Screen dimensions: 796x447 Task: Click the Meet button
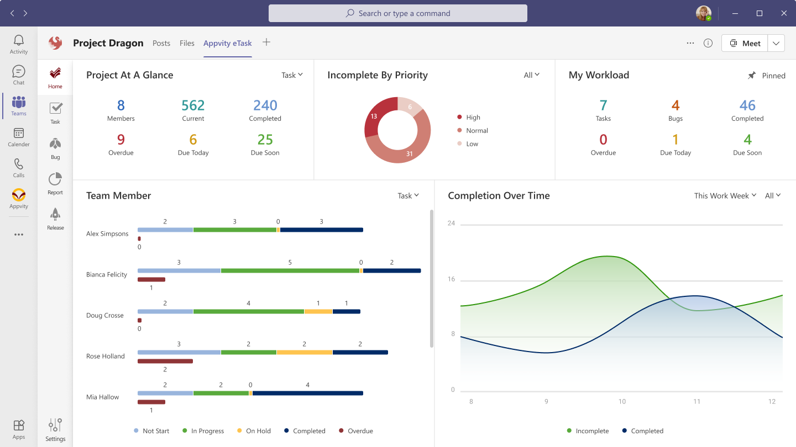pyautogui.click(x=744, y=42)
